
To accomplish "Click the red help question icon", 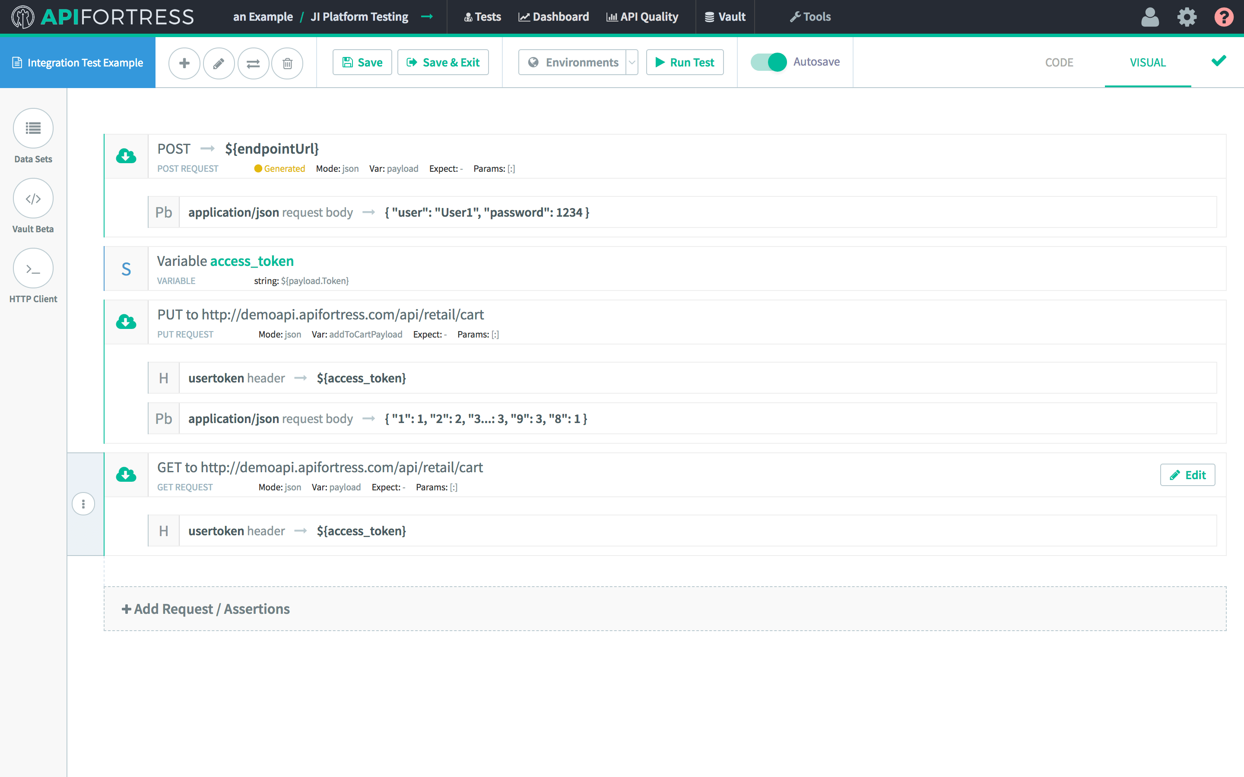I will [1224, 17].
